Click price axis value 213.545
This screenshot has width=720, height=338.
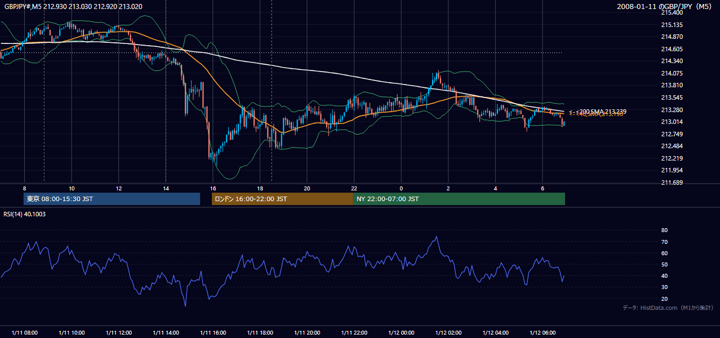(x=672, y=97)
